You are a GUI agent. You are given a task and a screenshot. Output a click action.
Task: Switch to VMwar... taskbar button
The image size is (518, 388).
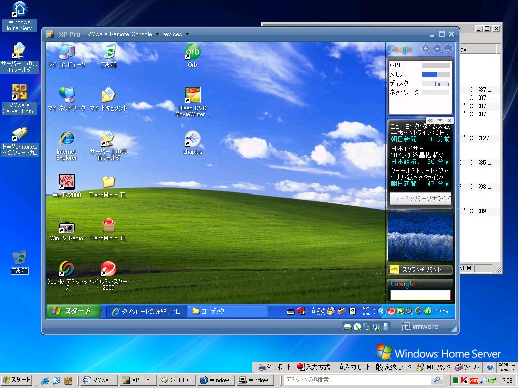coord(99,380)
